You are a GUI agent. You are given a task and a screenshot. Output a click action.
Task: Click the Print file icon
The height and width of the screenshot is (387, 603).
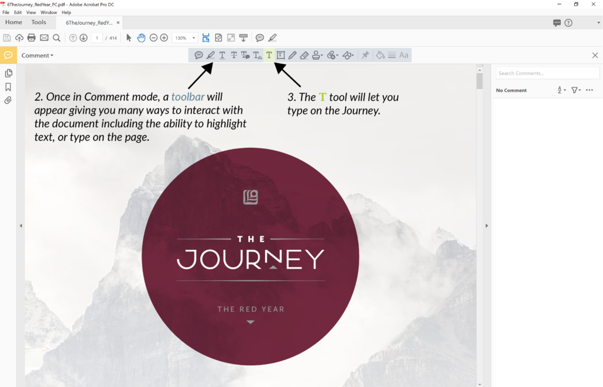click(32, 38)
